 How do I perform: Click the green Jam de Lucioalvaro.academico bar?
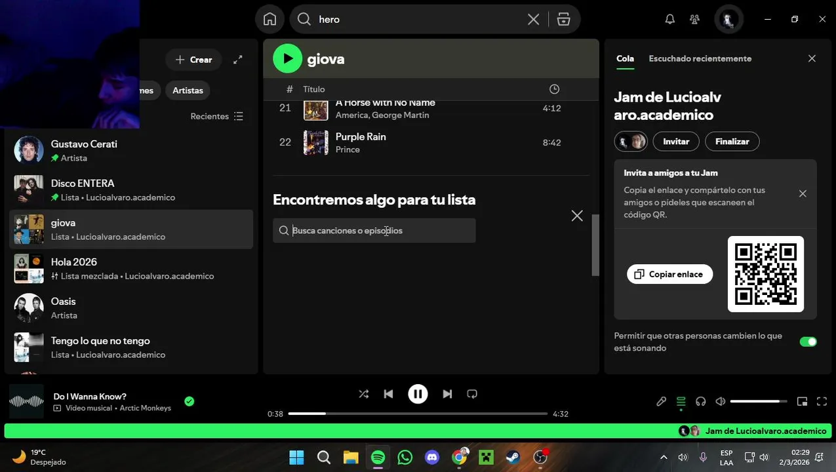click(x=418, y=431)
